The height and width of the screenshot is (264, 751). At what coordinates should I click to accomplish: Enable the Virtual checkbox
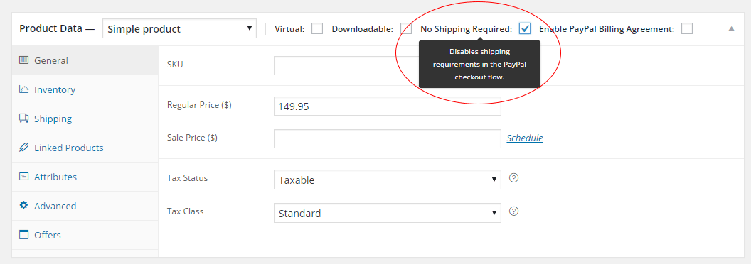(317, 28)
